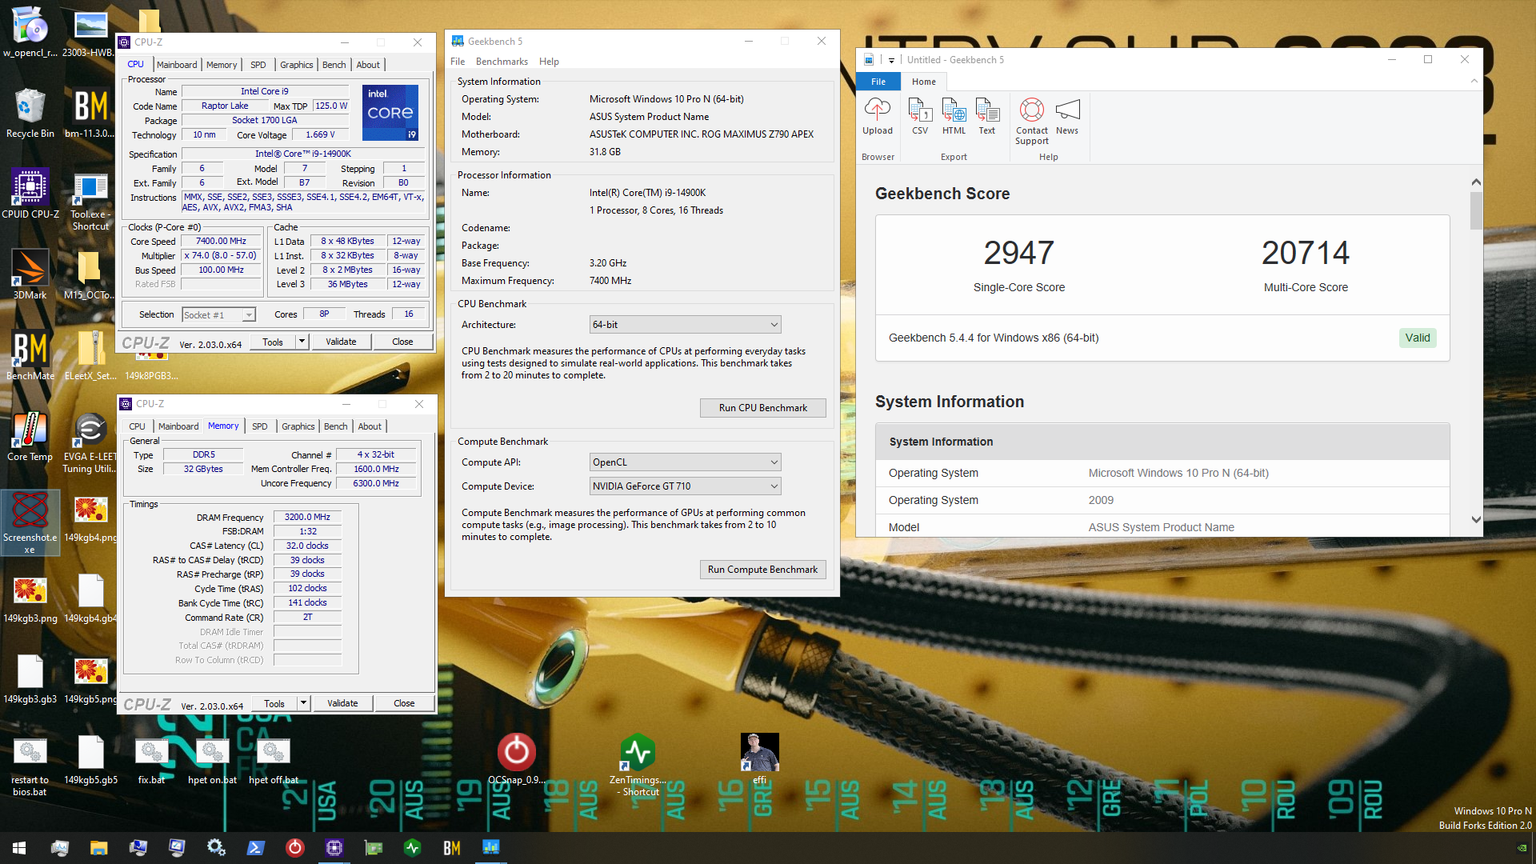Screen dimensions: 1536x864
Task: Open the Socket #1 selection dropdown
Action: point(219,315)
